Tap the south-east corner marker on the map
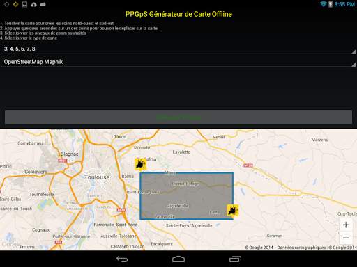 233,211
